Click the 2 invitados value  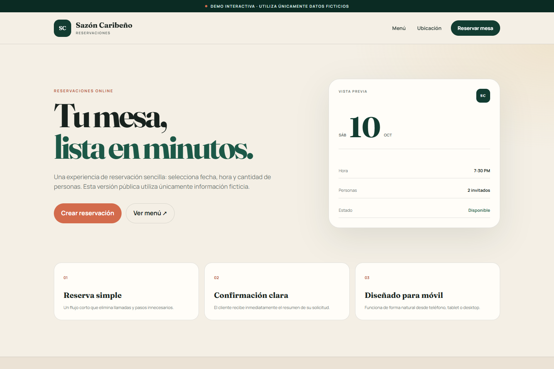[479, 190]
